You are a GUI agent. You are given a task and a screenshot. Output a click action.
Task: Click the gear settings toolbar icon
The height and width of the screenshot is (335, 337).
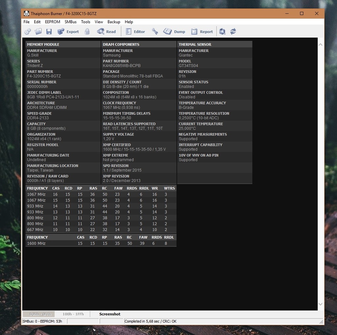(x=28, y=32)
